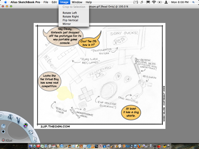The image size is (199, 149).
Task: Click the music note menu bar icon
Action: point(142,2)
